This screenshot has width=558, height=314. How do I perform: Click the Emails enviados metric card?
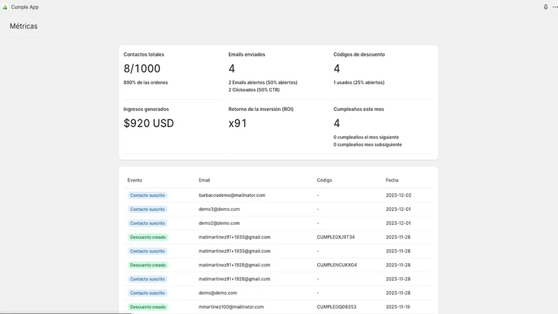coord(278,72)
